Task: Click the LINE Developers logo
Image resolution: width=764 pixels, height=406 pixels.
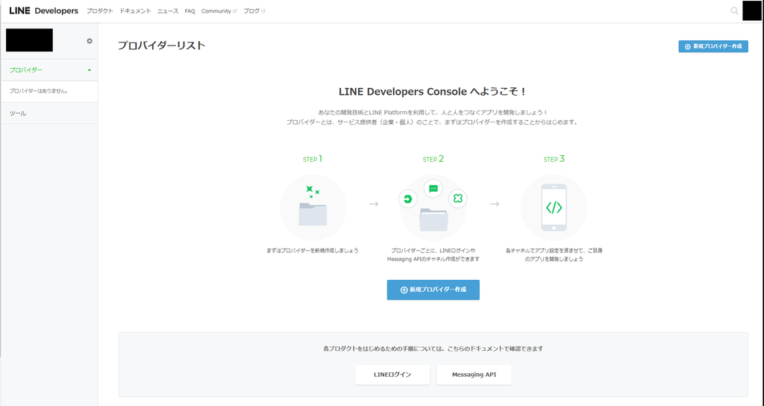Action: coord(43,10)
